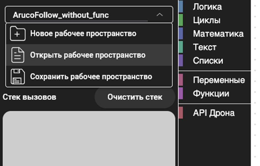Choose 'Открыть рабочее пространство' option
This screenshot has height=166, width=260.
click(88, 55)
